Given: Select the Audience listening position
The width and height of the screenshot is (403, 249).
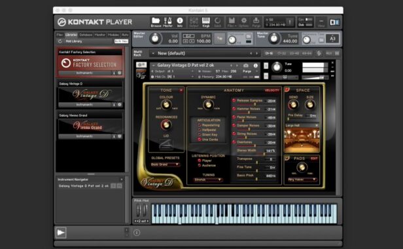Looking at the screenshot, I should (199, 166).
